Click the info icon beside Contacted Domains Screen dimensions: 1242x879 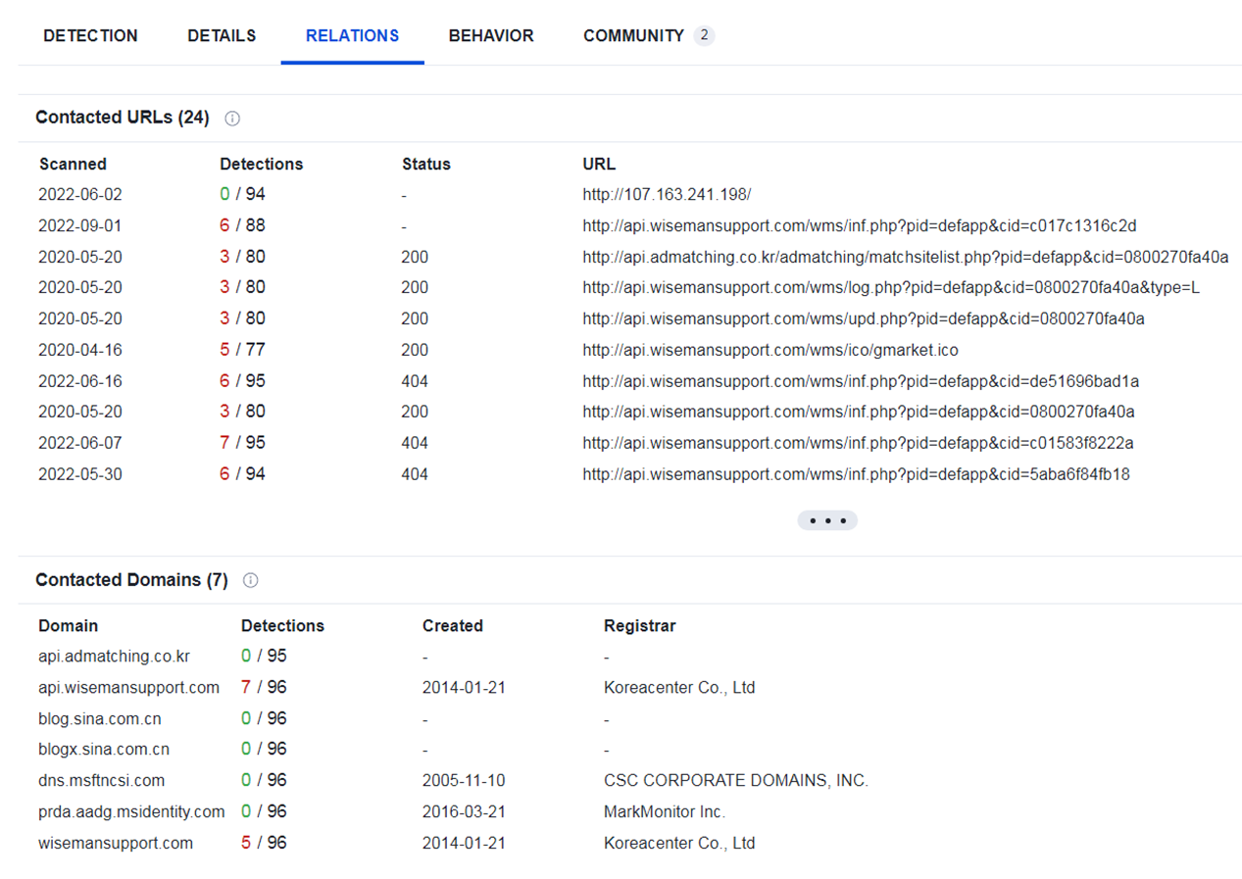[251, 580]
